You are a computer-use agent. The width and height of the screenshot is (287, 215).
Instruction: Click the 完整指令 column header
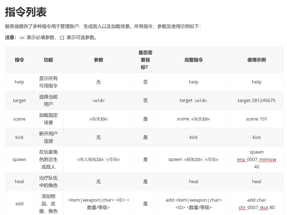[x=193, y=60]
